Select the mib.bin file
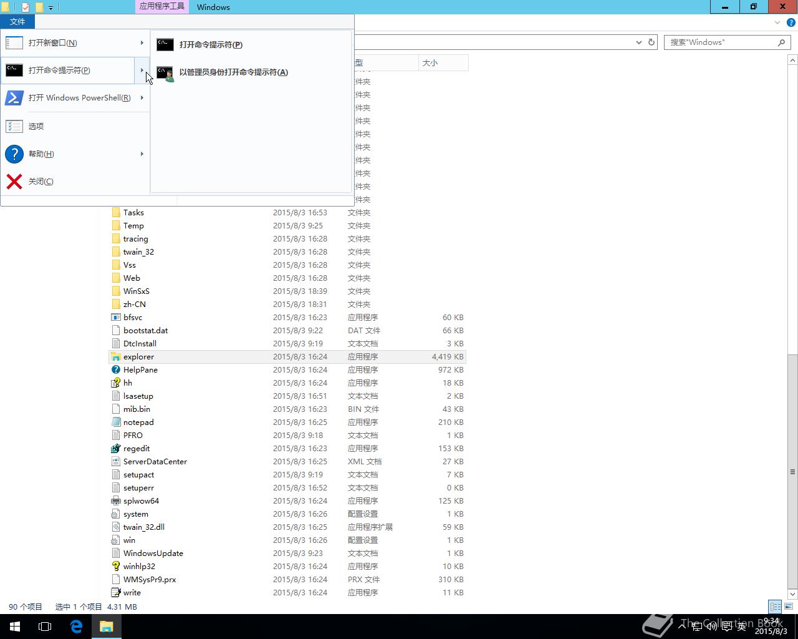Viewport: 798px width, 639px height. tap(137, 409)
